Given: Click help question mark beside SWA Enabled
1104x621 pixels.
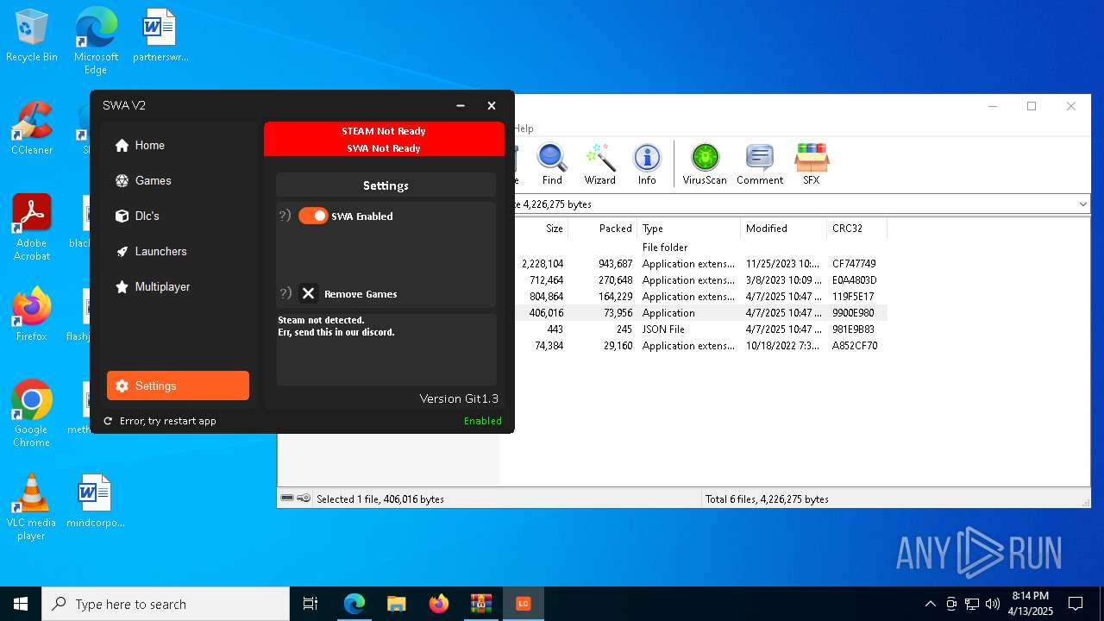Looking at the screenshot, I should point(285,216).
